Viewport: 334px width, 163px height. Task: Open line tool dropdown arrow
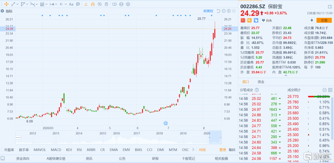tap(17, 4)
